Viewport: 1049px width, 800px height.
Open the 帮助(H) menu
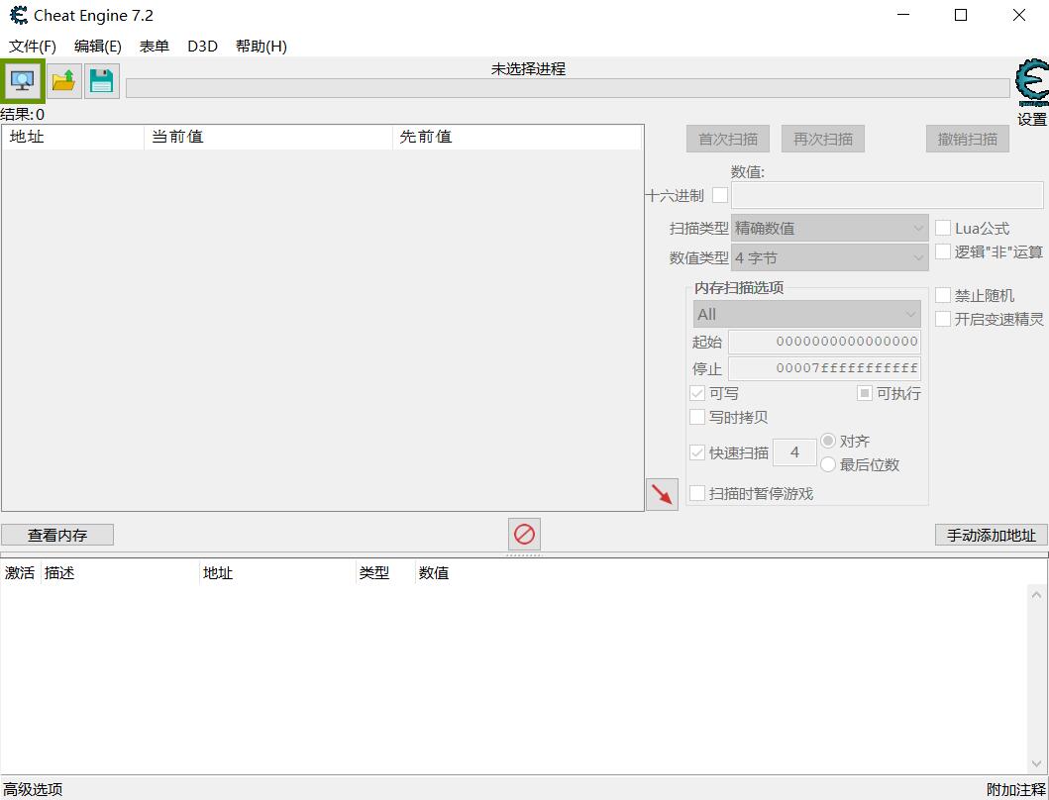tap(261, 47)
